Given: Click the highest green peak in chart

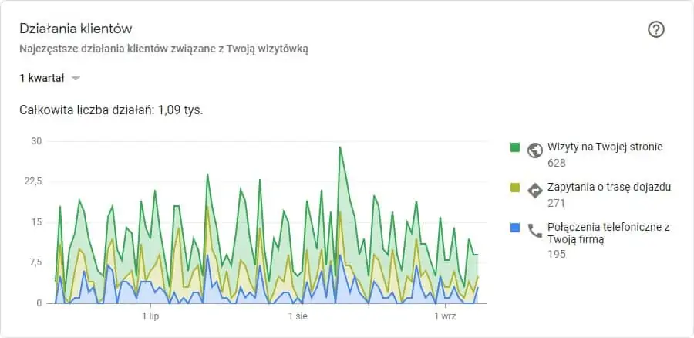Looking at the screenshot, I should (x=340, y=147).
